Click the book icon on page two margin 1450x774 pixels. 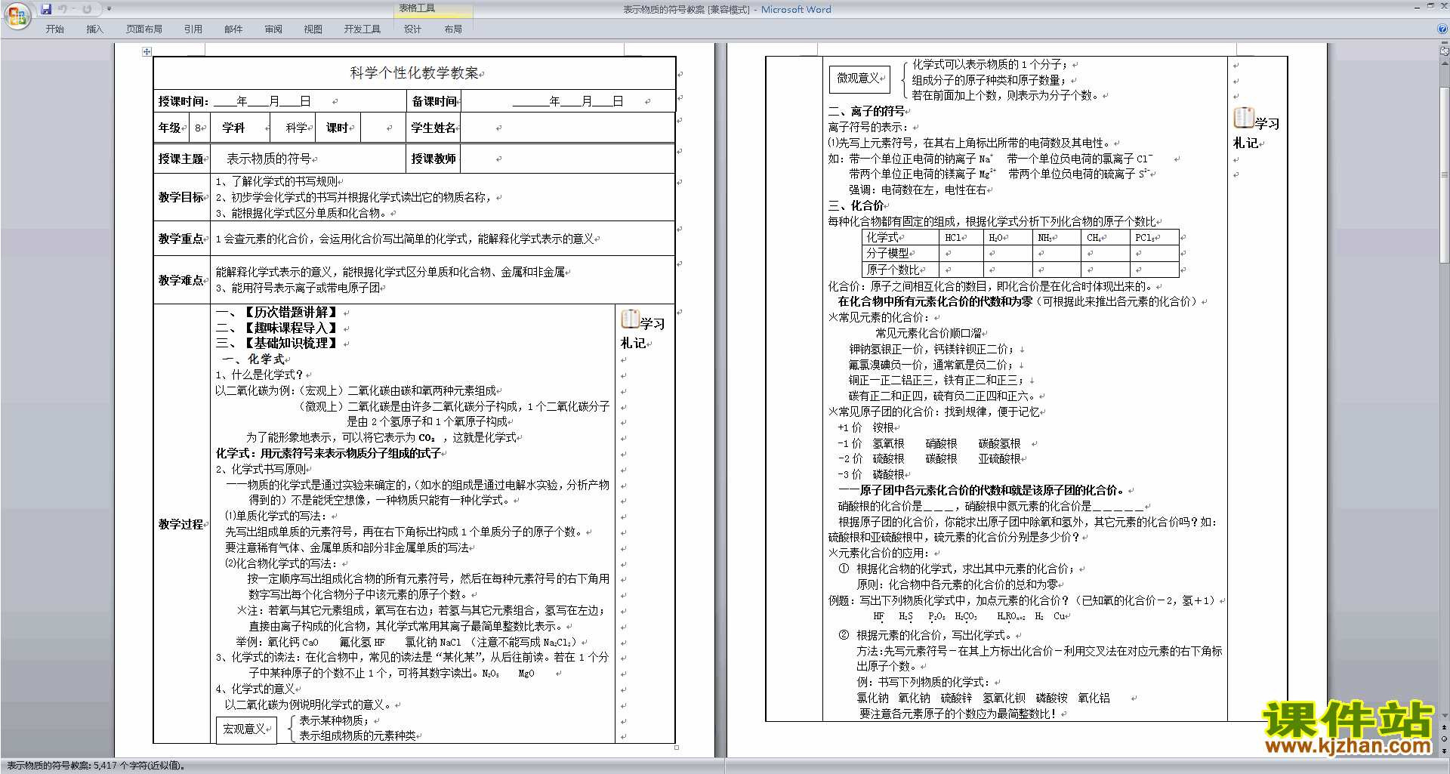point(1243,118)
